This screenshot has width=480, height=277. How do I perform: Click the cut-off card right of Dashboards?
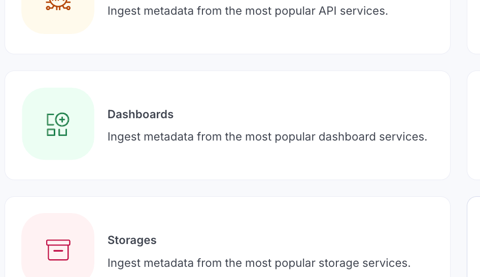[x=474, y=125]
